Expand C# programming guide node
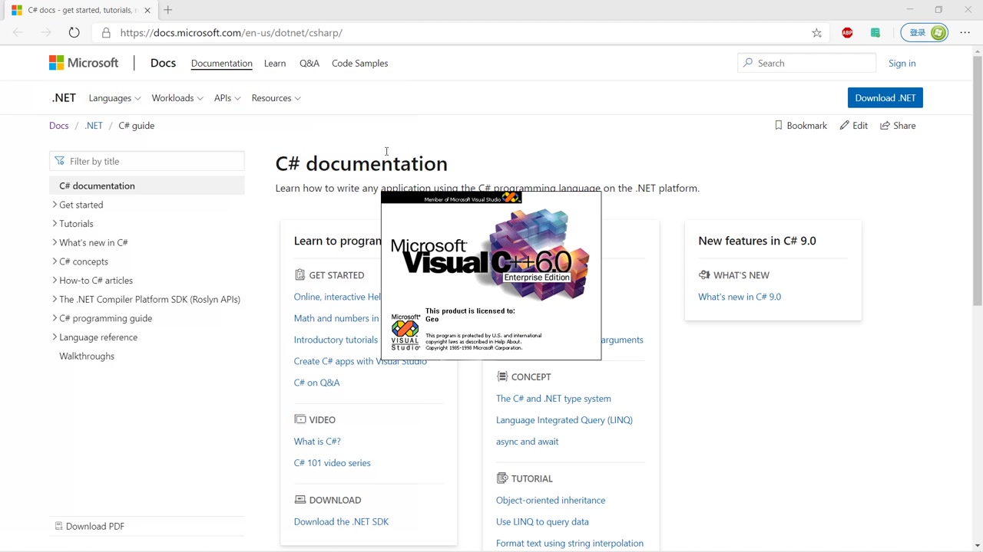This screenshot has height=552, width=983. point(55,318)
